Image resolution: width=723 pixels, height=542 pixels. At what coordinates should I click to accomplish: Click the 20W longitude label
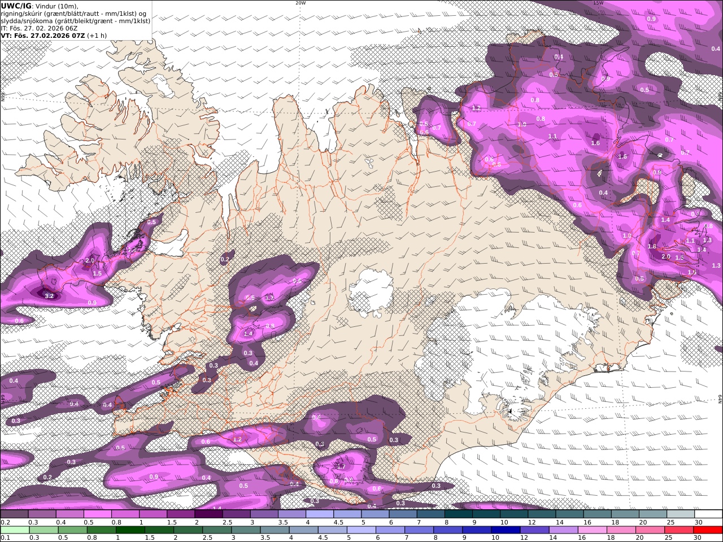click(300, 3)
